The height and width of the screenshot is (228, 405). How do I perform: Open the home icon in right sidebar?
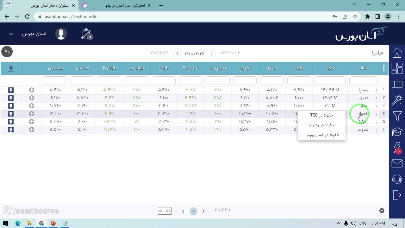pos(397,53)
